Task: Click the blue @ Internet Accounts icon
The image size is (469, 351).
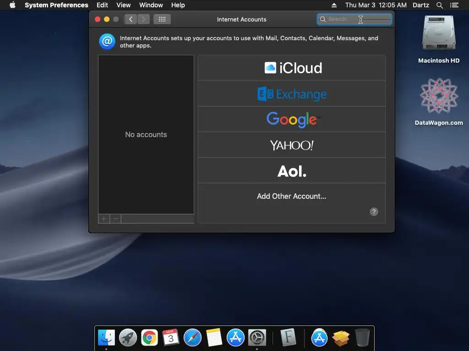Action: (x=107, y=42)
